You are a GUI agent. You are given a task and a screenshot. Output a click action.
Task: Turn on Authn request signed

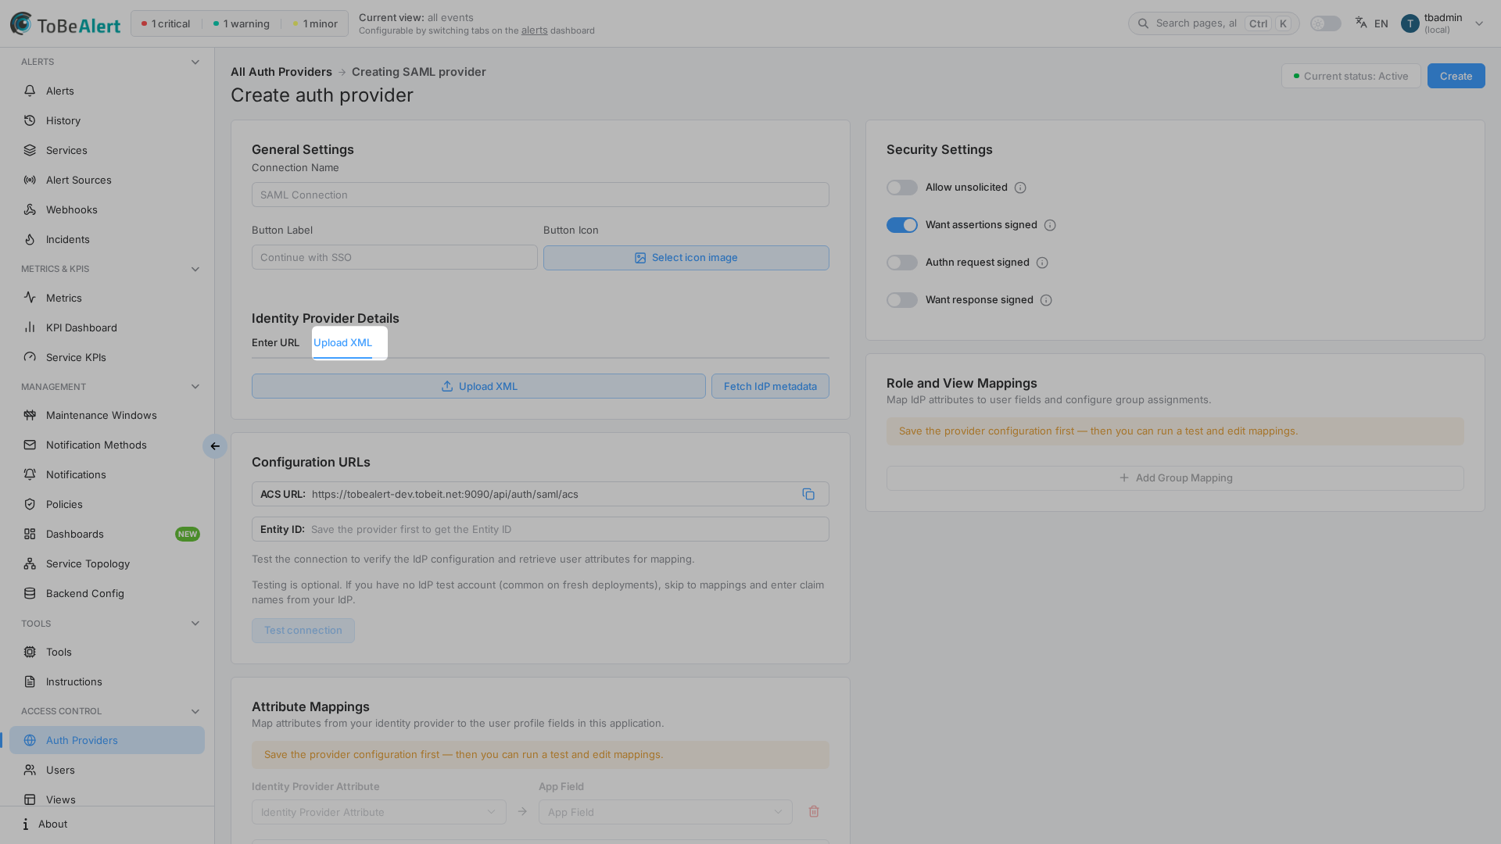tap(901, 263)
